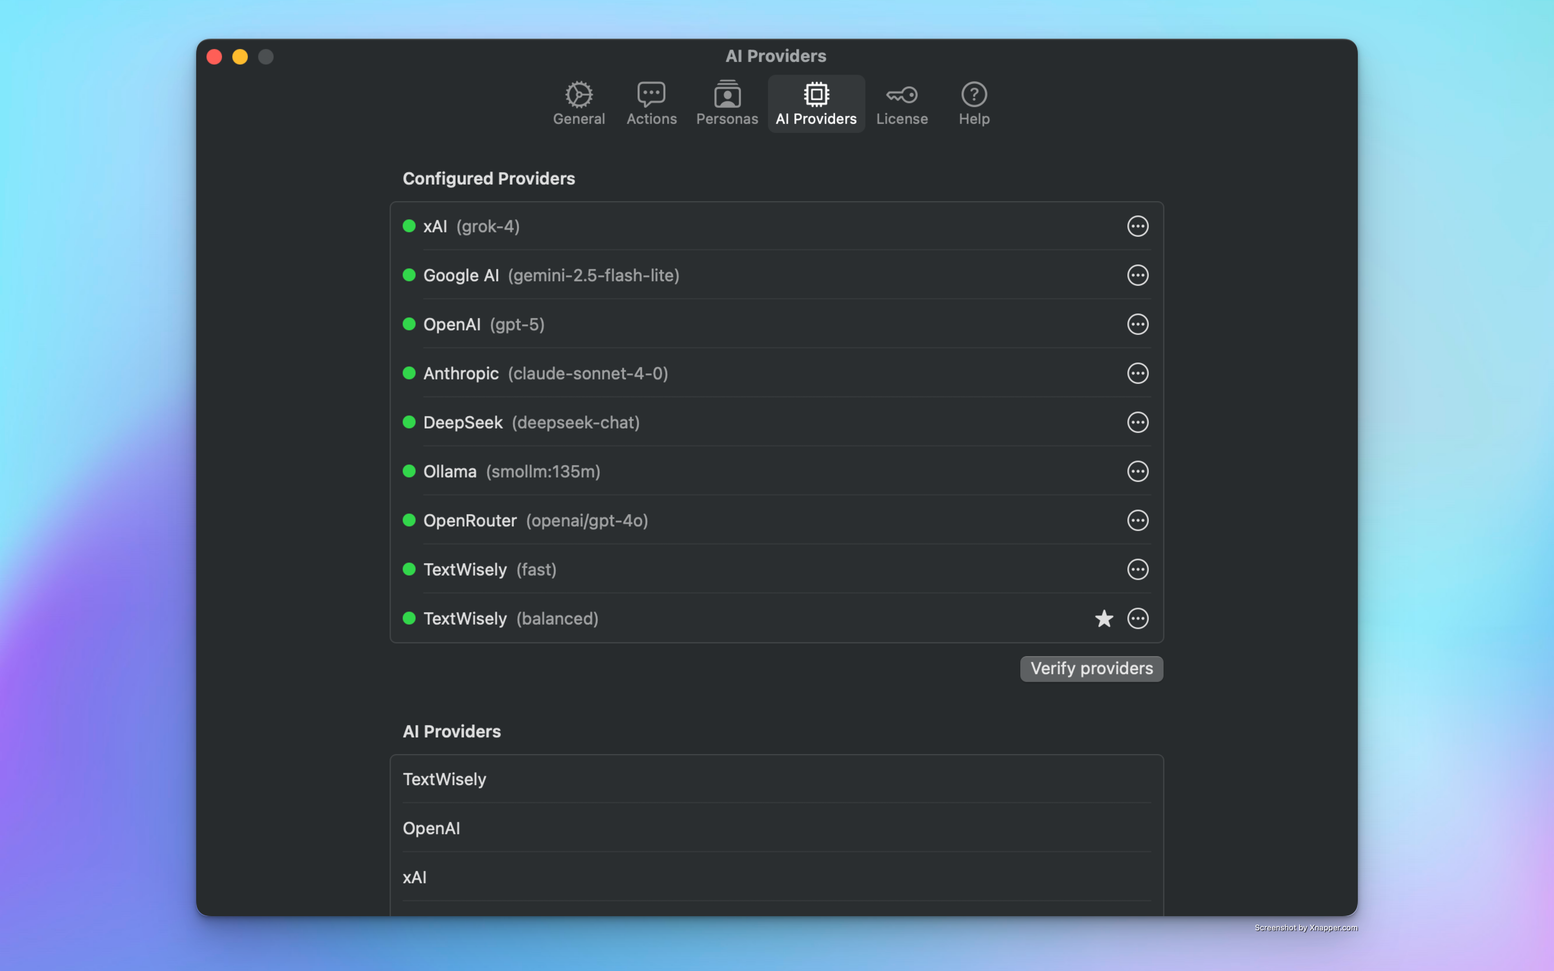Screen dimensions: 1554x971
Task: Open the Help question mark icon
Action: coord(974,95)
